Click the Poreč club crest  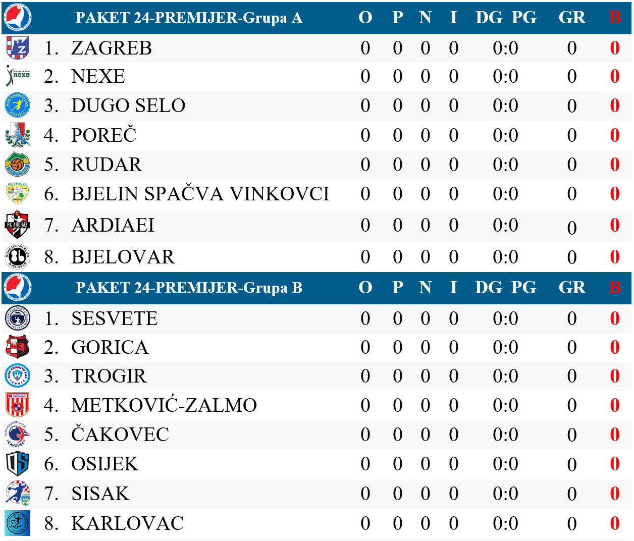point(18,135)
